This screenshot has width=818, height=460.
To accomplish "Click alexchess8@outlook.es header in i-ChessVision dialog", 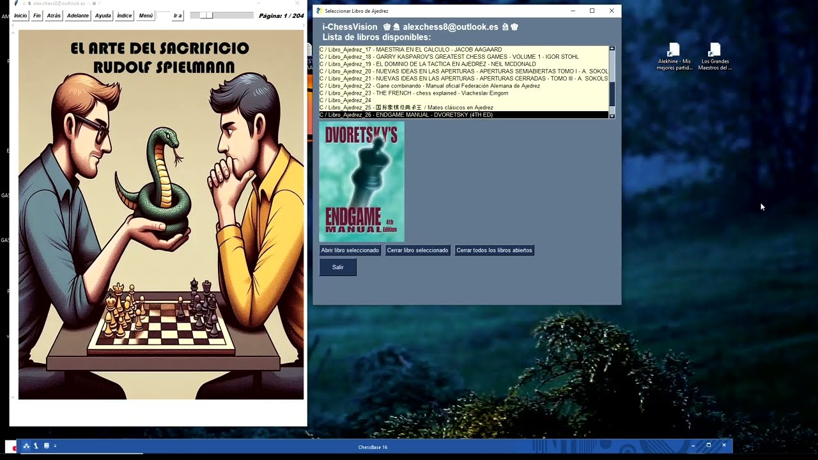I will 451,27.
